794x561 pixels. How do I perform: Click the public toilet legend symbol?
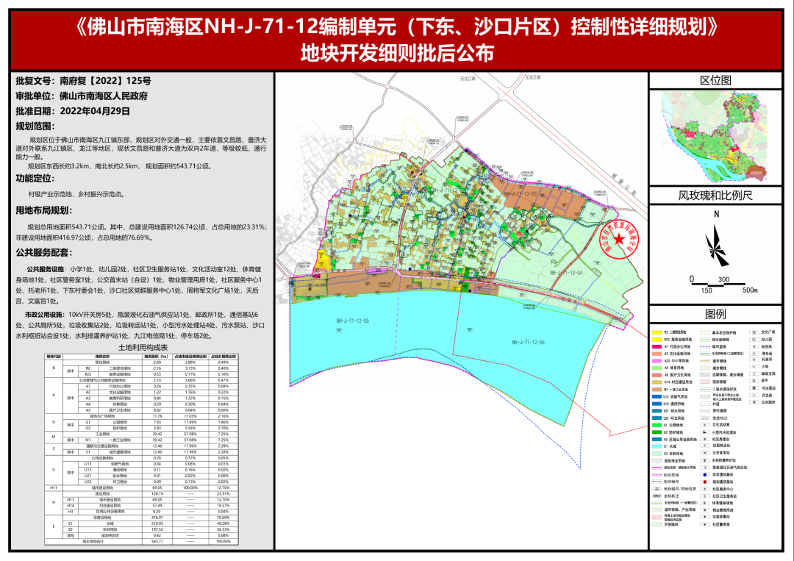tap(754, 403)
